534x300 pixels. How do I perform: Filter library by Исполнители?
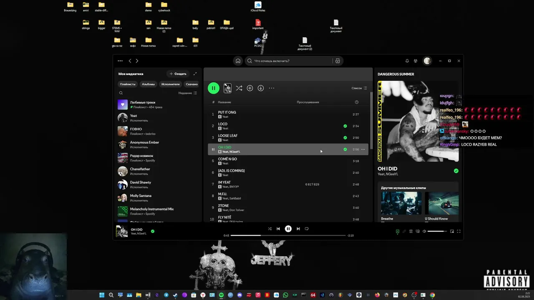pos(170,84)
